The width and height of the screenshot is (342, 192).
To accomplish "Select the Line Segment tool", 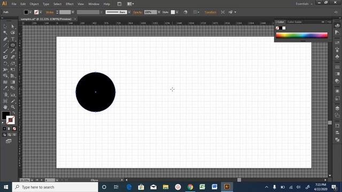I will [x=5, y=45].
